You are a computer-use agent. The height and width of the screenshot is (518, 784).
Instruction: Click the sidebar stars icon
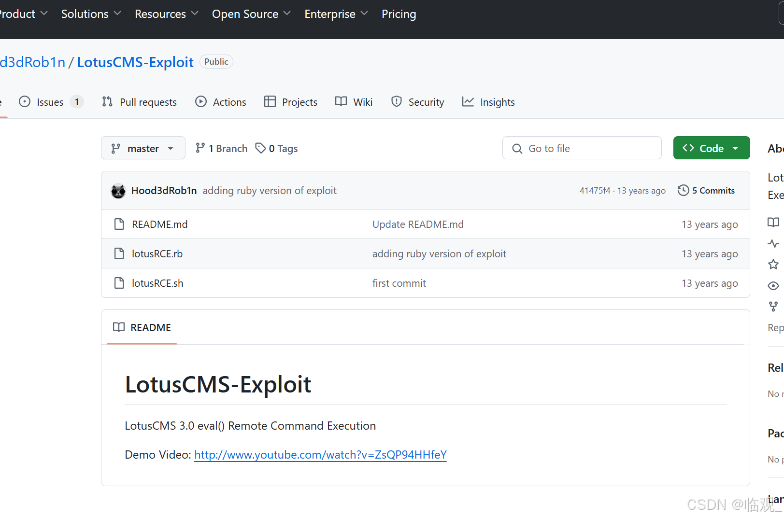click(x=773, y=264)
